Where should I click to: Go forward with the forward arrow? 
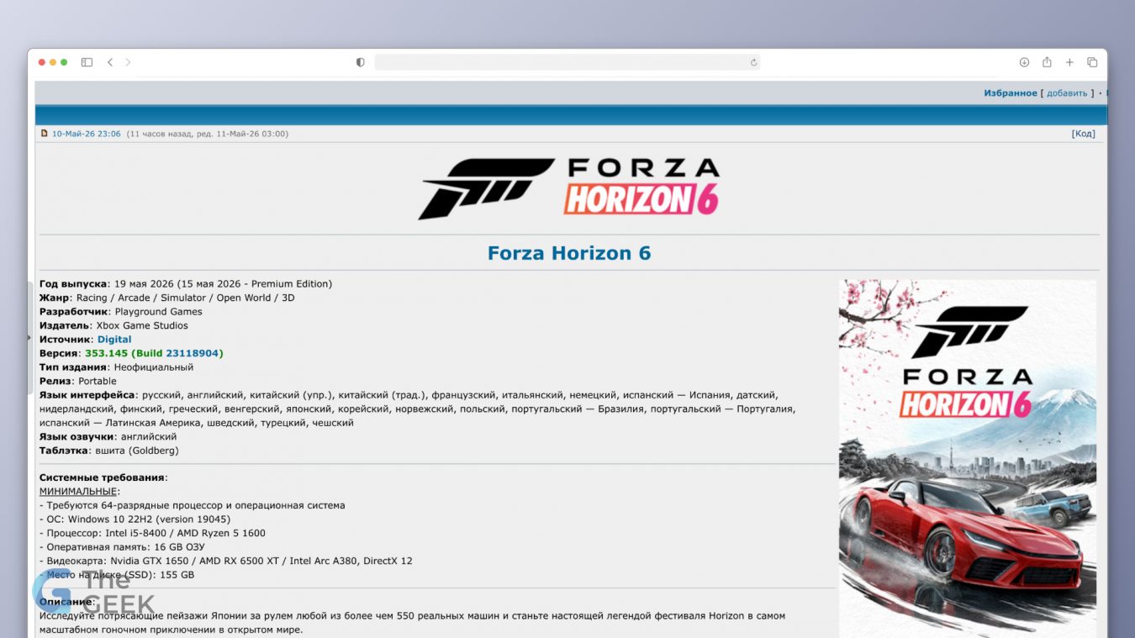128,62
